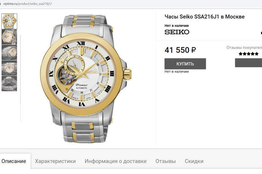Switch to the Характеристики tab
Screen dimensions: 262x174
click(55, 161)
